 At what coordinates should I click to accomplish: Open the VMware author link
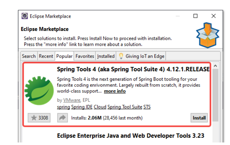tap(72, 100)
